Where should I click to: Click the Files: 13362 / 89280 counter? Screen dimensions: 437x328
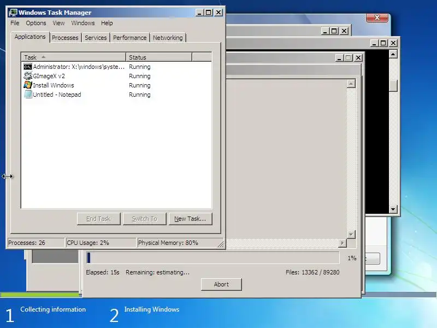[312, 272]
